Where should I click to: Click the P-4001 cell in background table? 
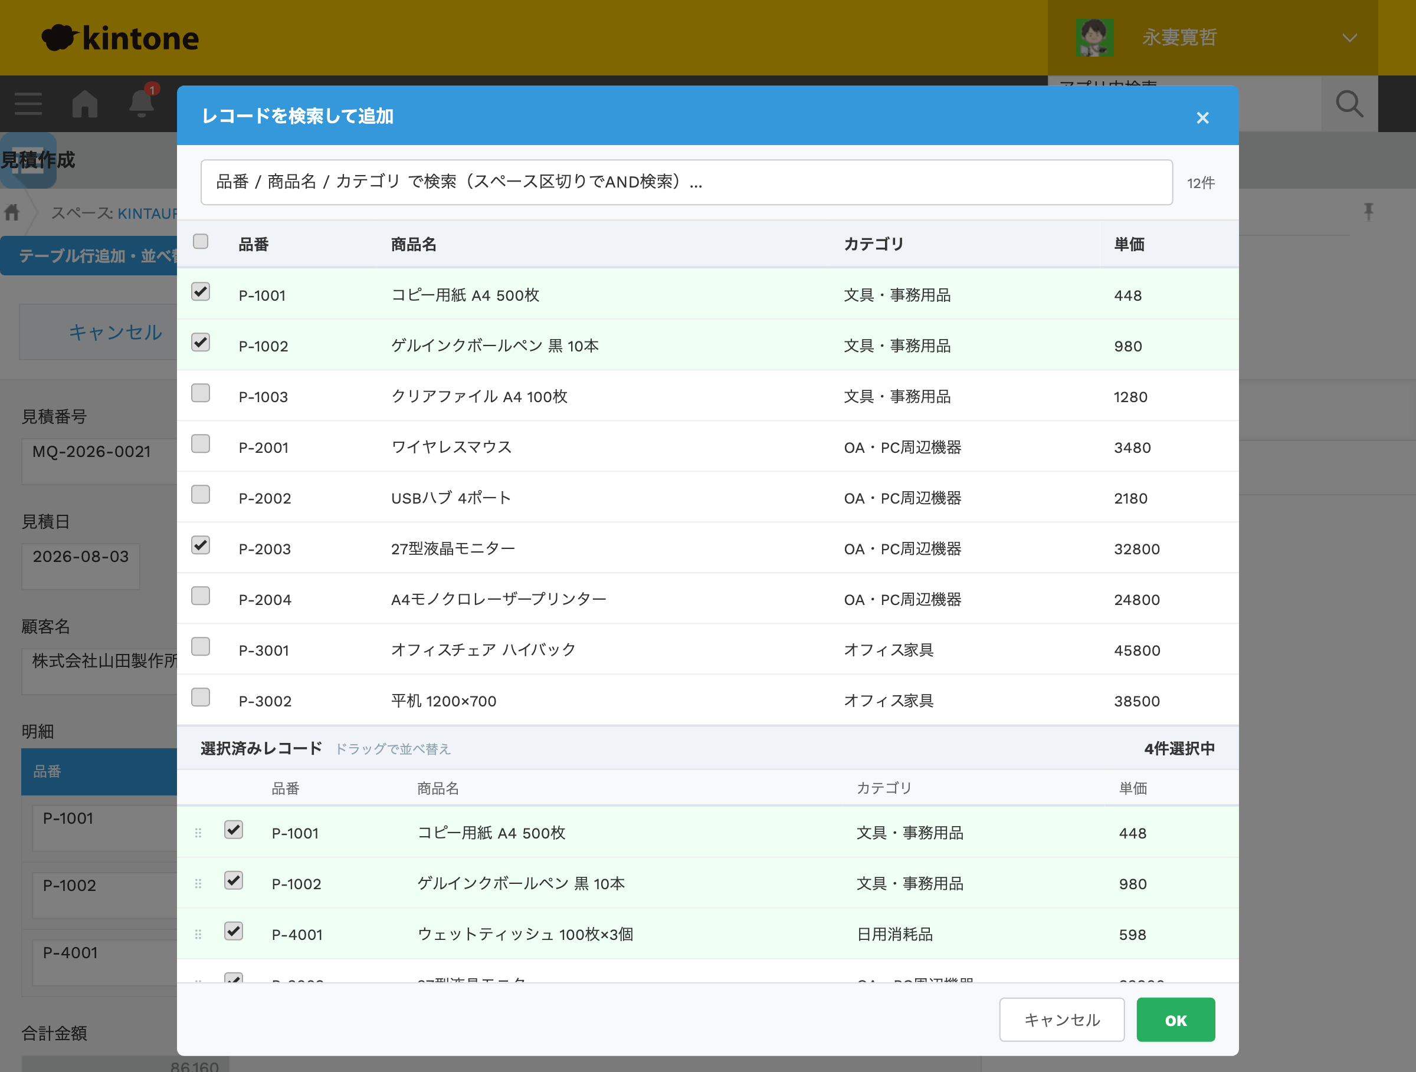point(104,963)
